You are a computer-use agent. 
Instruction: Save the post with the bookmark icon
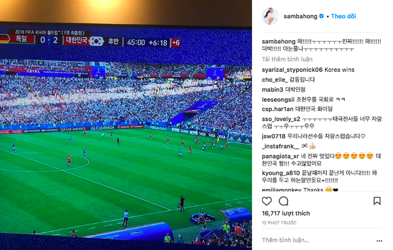pos(377,201)
